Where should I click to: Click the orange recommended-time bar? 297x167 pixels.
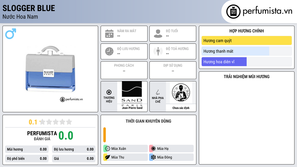point(104,135)
